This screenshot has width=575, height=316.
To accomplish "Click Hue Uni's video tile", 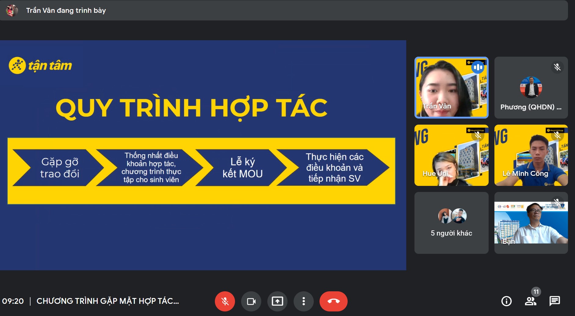I will pyautogui.click(x=451, y=155).
